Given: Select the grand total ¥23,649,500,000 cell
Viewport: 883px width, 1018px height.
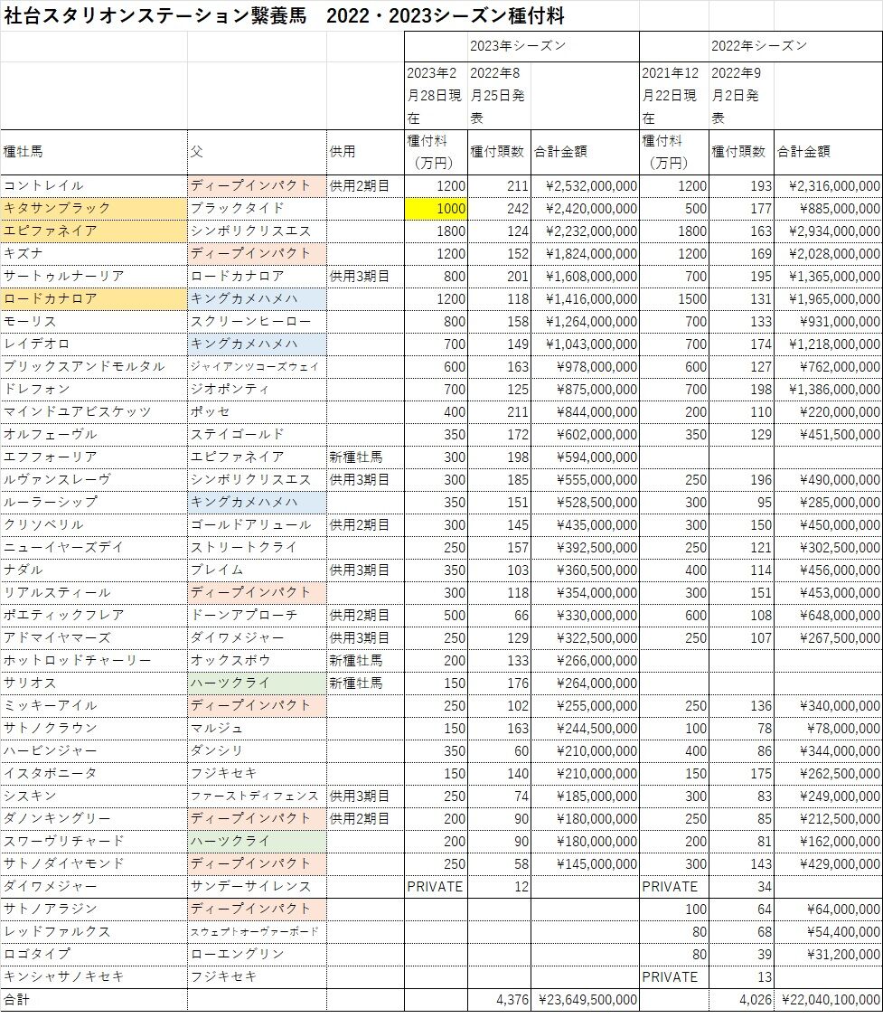Looking at the screenshot, I should point(586,1000).
